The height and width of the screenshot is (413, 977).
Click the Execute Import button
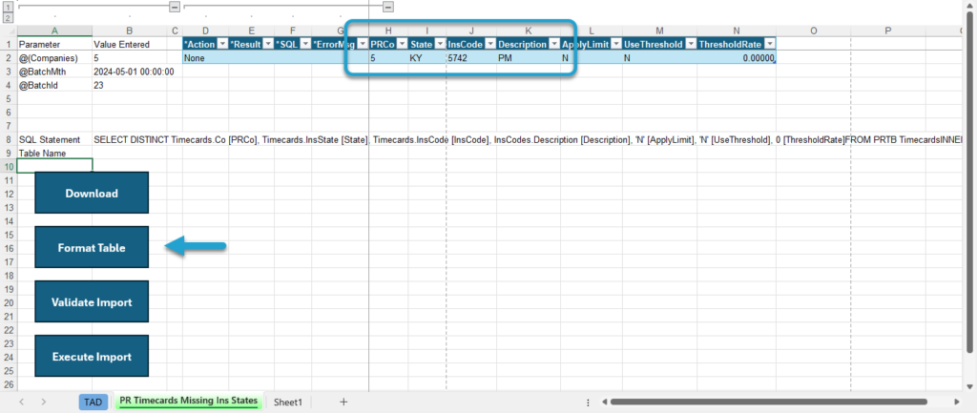[92, 357]
